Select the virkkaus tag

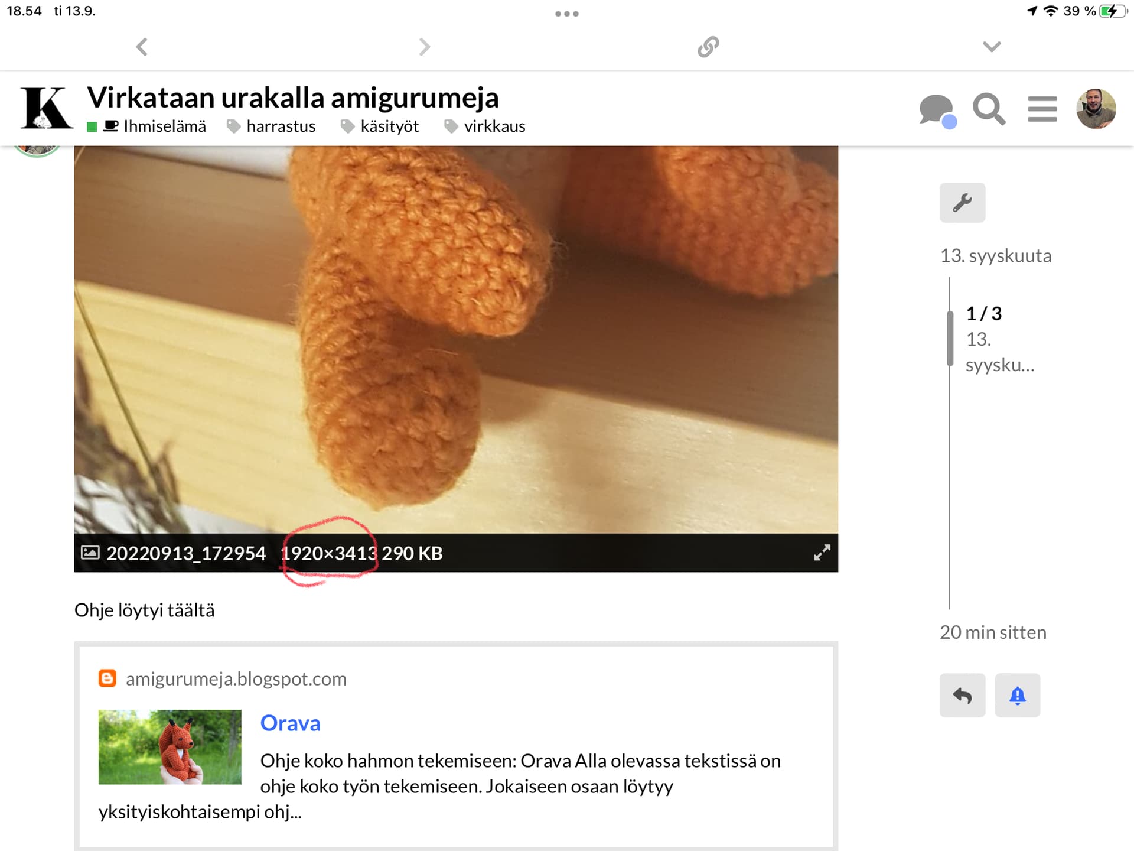(x=494, y=126)
